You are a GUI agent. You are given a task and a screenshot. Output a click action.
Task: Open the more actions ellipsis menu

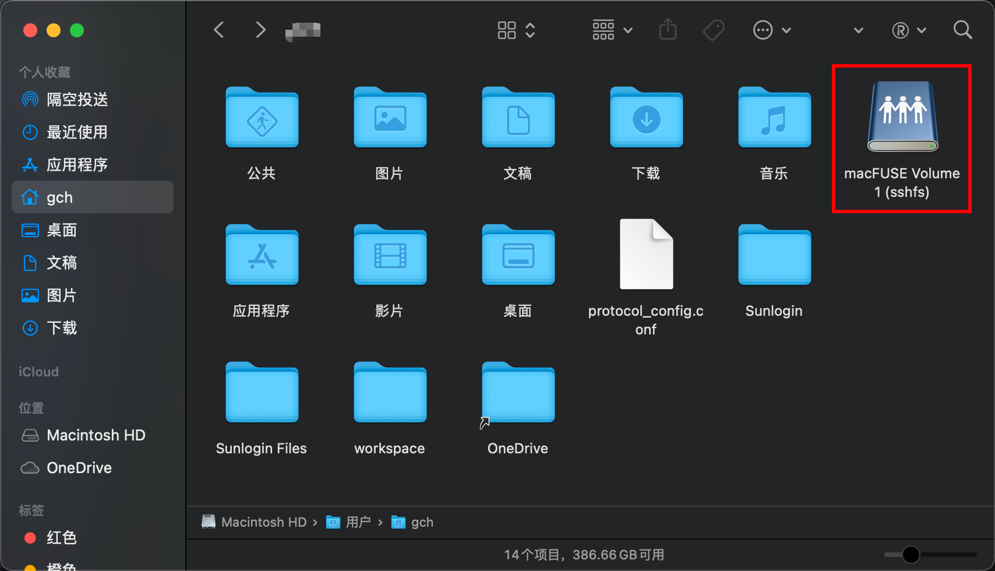click(771, 30)
